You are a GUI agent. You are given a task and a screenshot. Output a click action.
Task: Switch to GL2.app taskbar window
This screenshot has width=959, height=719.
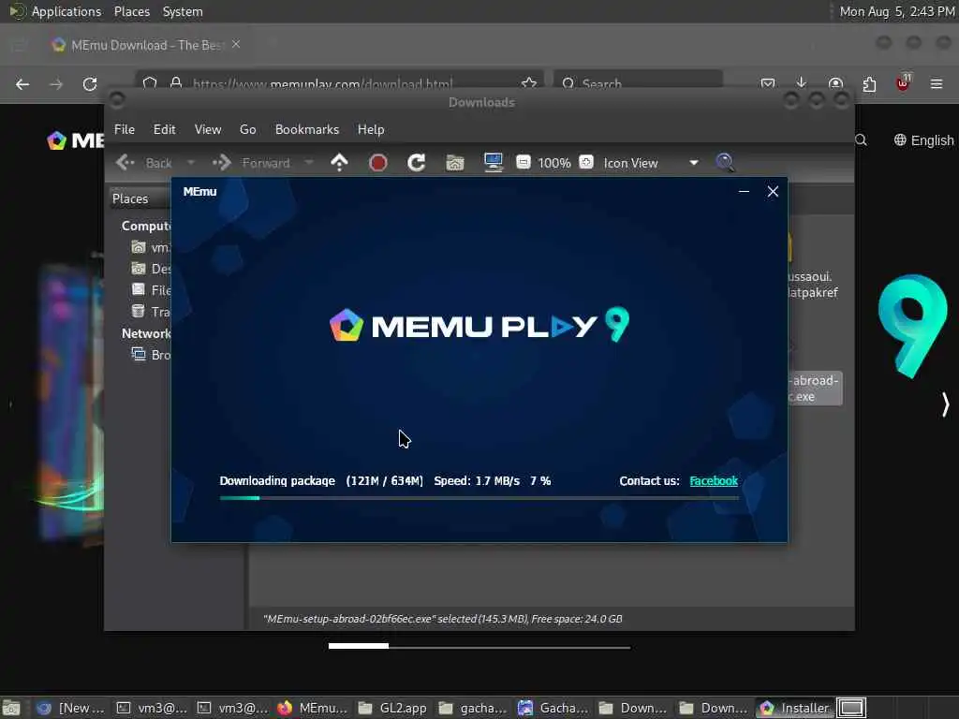pos(392,708)
